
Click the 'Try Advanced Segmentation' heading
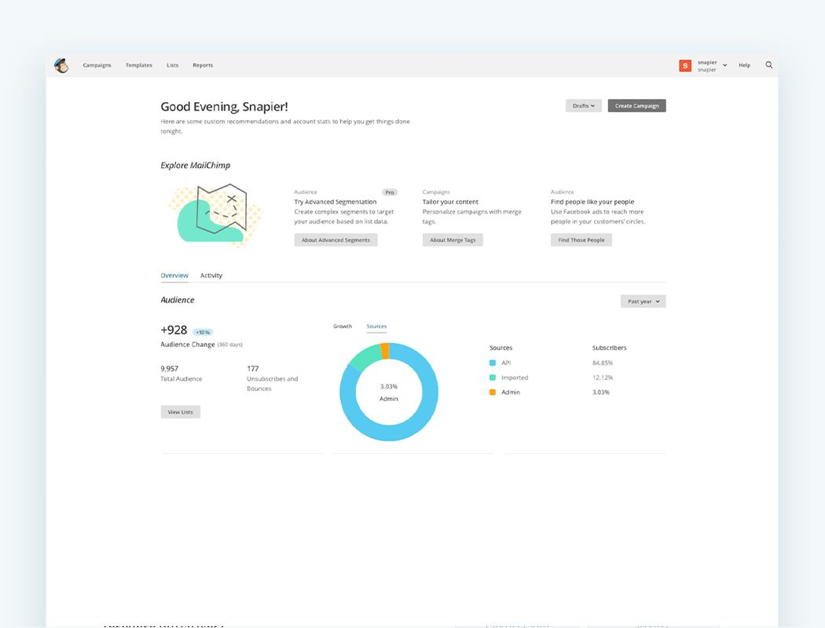pos(335,202)
